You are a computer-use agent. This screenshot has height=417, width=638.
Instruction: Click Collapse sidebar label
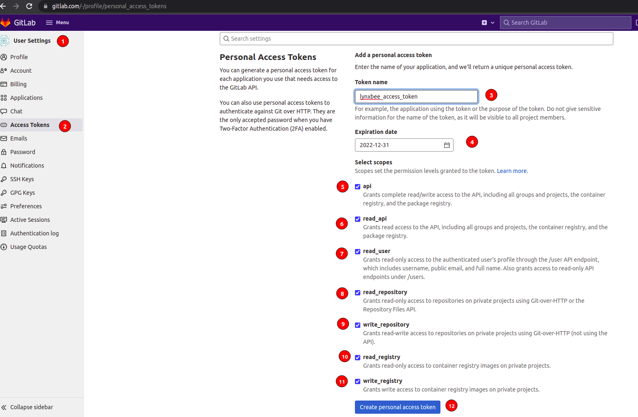point(32,407)
